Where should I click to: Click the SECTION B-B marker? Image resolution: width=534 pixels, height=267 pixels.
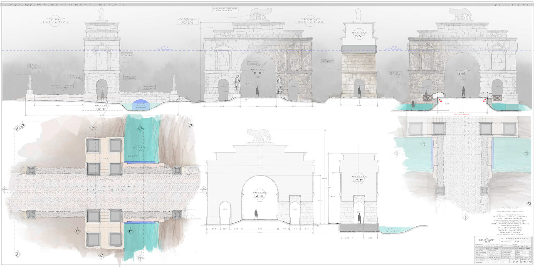pos(463,72)
